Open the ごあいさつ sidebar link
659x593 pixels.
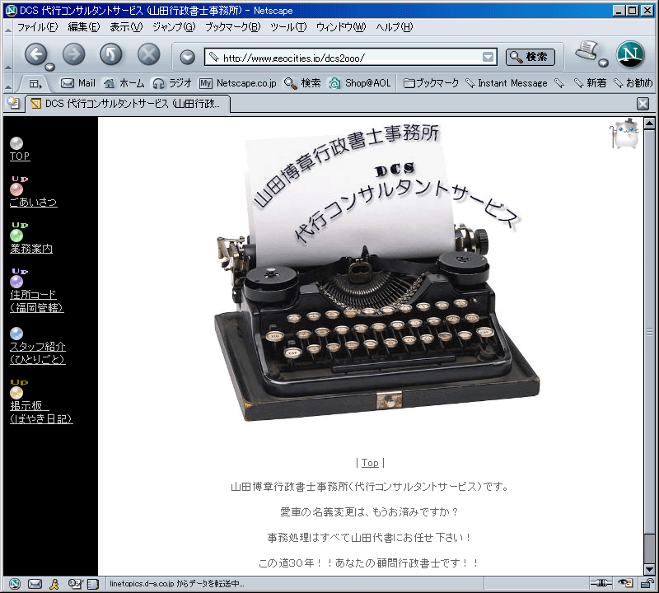[33, 202]
